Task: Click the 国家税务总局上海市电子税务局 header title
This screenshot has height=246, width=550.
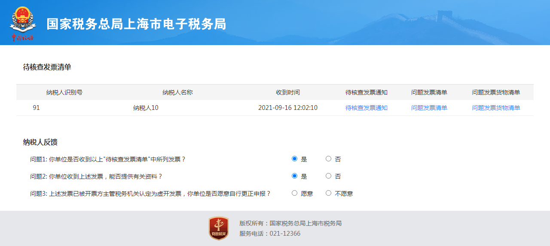Action: pos(136,24)
